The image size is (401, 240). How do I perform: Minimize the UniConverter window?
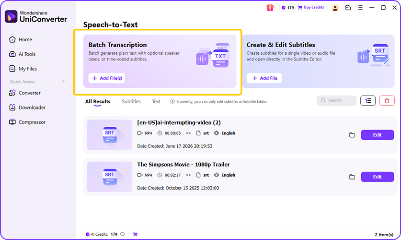point(372,8)
